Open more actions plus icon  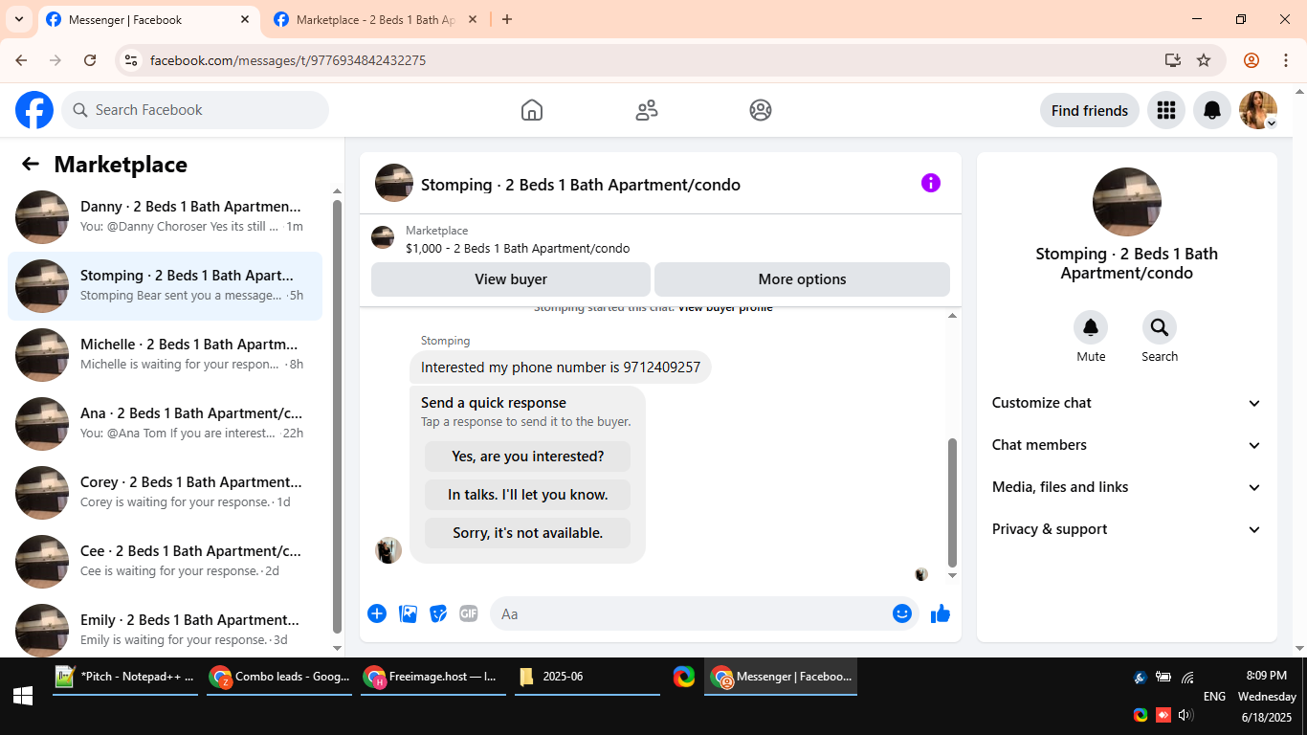[x=377, y=613]
